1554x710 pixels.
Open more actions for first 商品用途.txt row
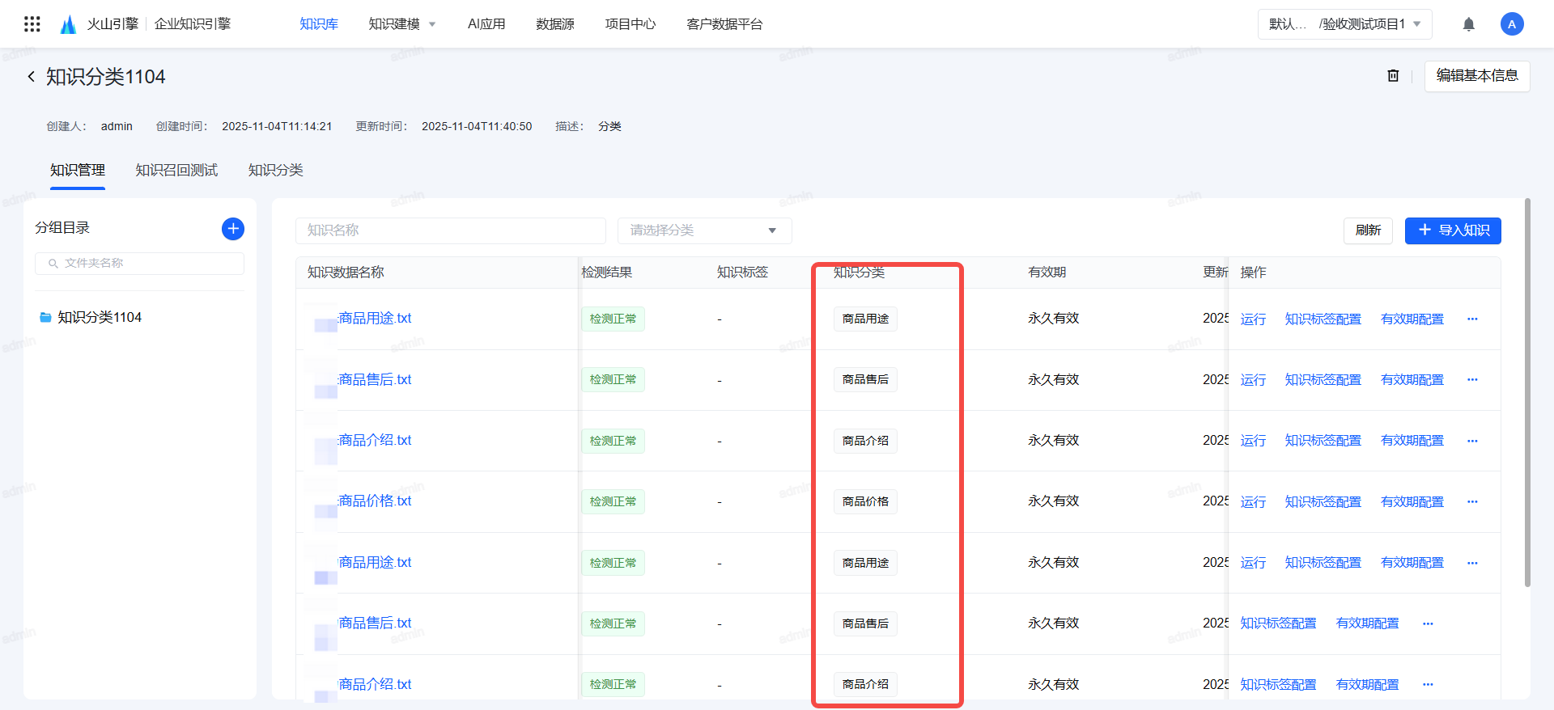pyautogui.click(x=1471, y=319)
